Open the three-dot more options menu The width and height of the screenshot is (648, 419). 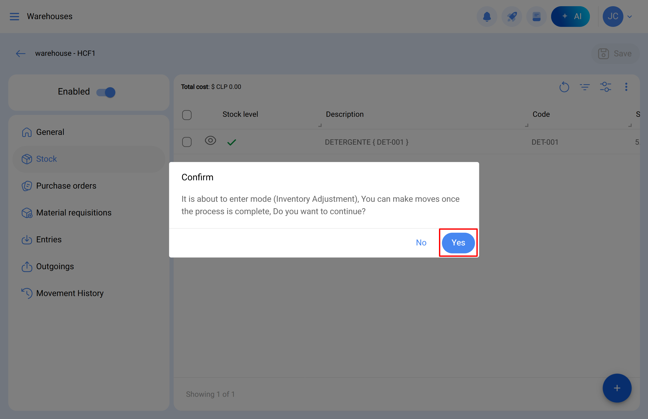coord(626,87)
